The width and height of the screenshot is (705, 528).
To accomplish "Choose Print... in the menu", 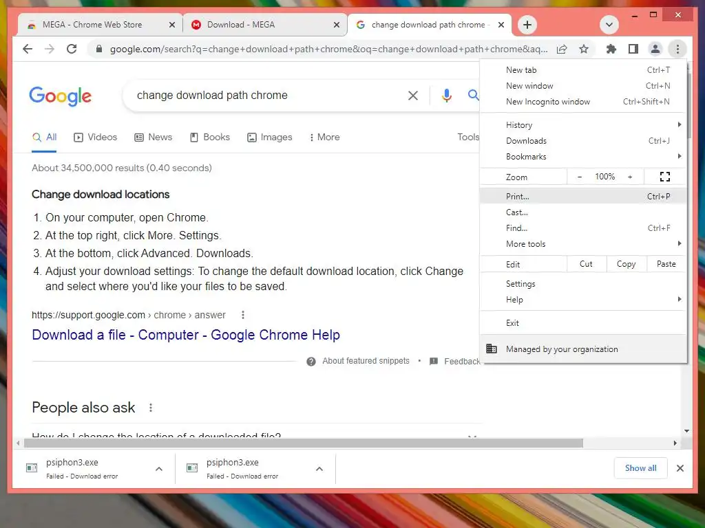I will coord(583,196).
